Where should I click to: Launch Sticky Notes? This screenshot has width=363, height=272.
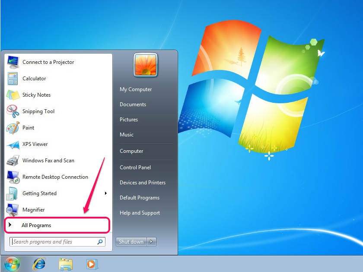(36, 95)
